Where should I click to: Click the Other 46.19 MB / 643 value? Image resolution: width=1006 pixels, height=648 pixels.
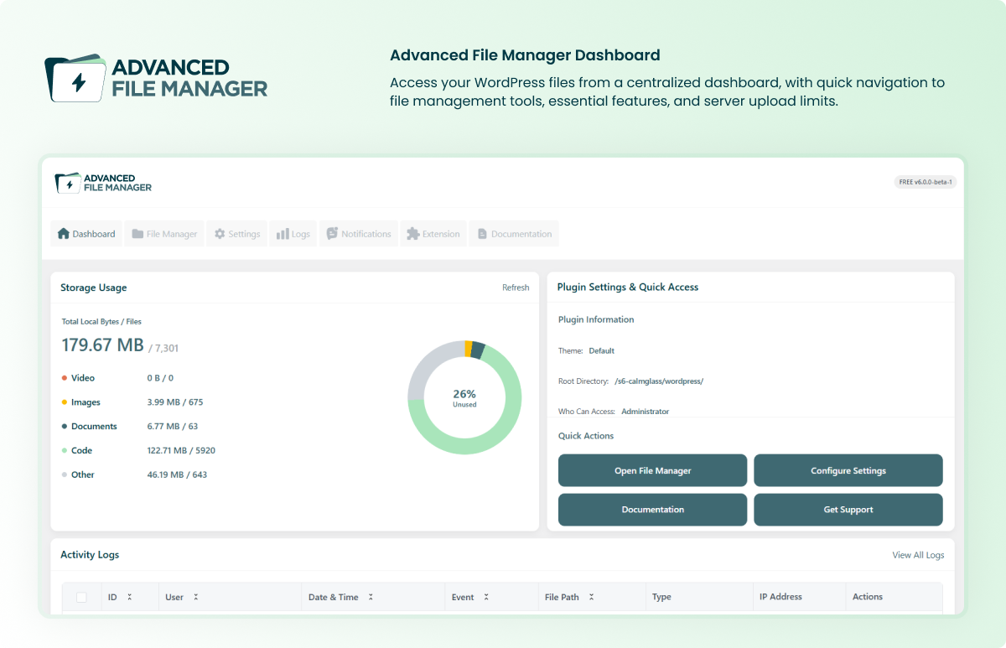pyautogui.click(x=177, y=474)
